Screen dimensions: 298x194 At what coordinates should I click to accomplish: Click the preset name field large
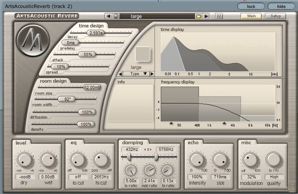coord(157,16)
